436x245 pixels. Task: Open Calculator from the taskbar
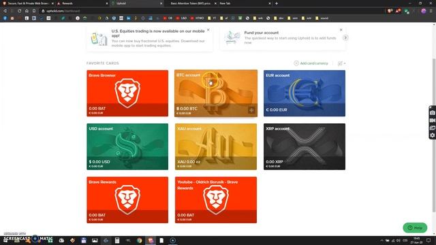(117, 240)
